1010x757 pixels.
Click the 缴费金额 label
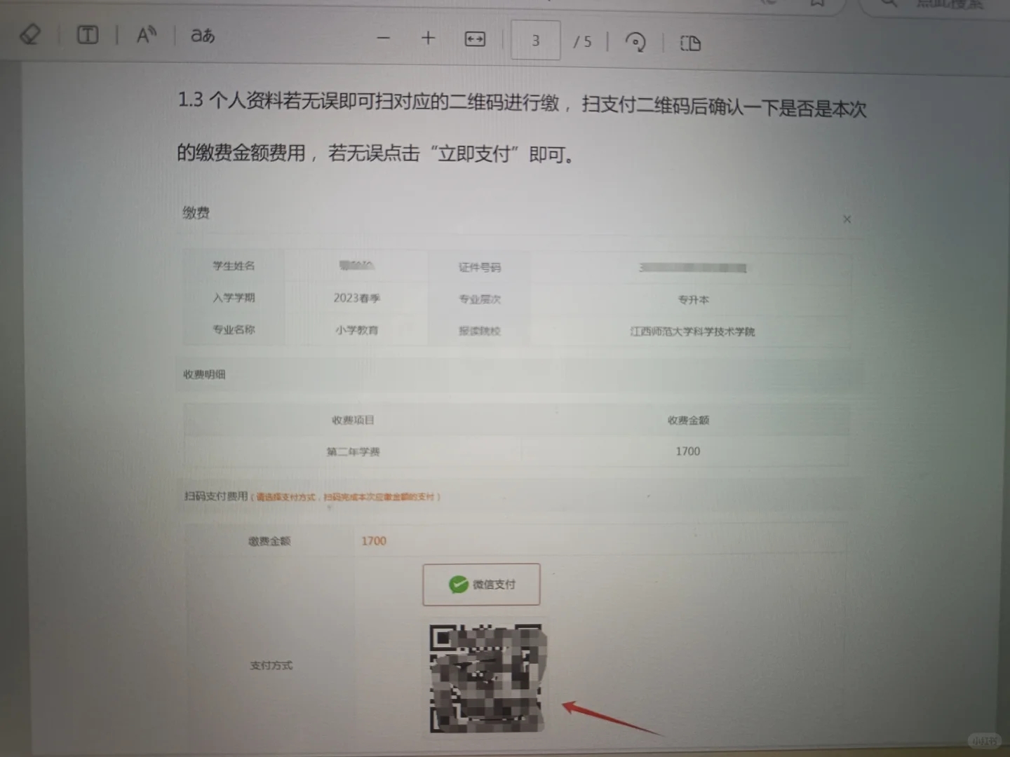coord(269,541)
